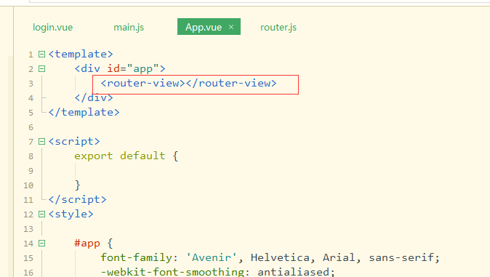
Task: Collapse the #app rule on line 14
Action: coord(41,244)
